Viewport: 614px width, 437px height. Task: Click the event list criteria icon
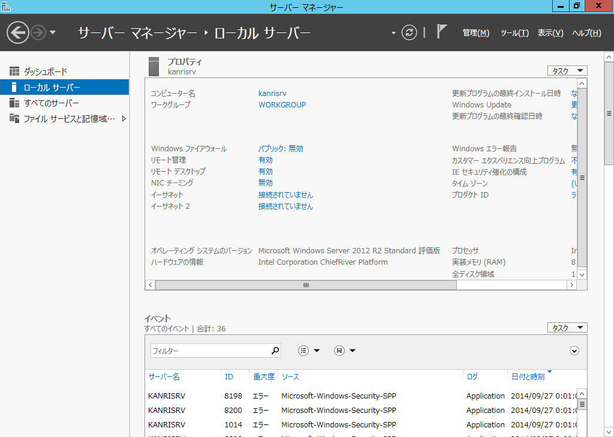tap(303, 351)
